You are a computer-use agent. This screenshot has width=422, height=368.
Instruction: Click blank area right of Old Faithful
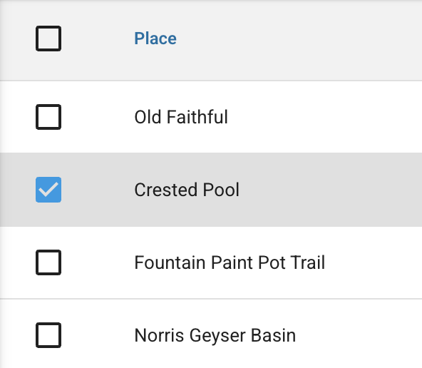pos(323,117)
